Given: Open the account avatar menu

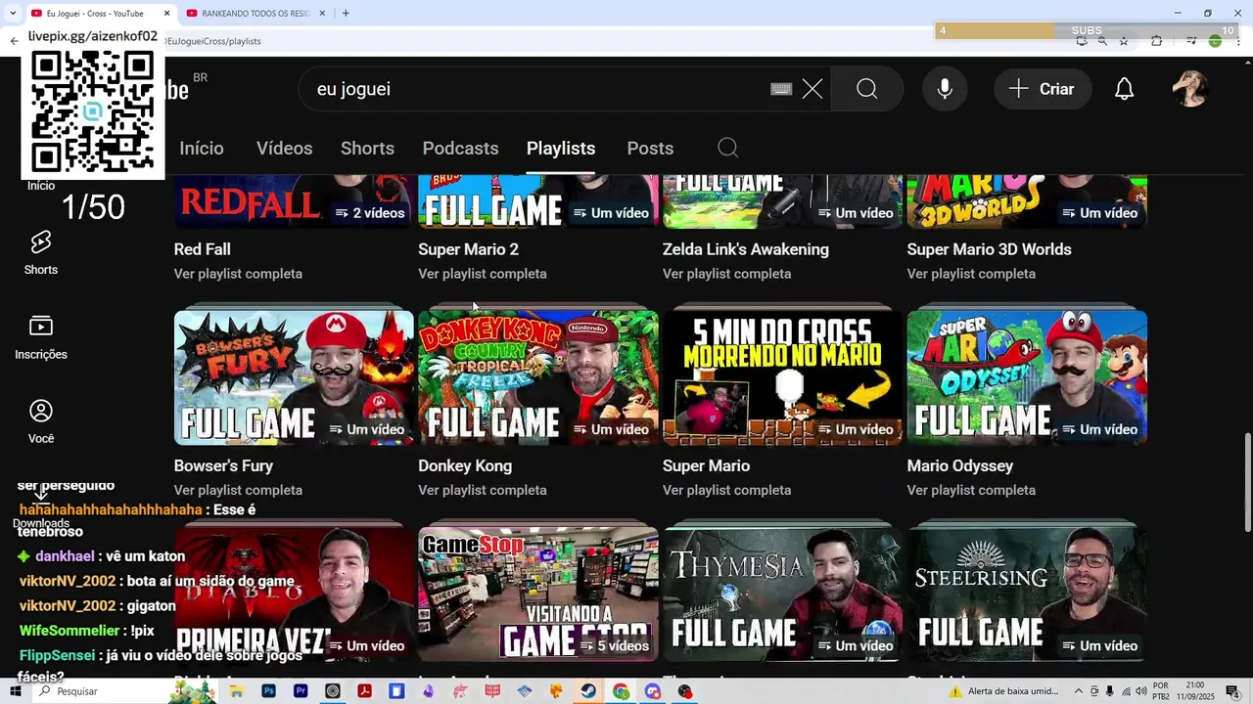Looking at the screenshot, I should pos(1190,89).
